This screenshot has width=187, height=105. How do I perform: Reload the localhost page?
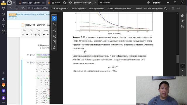click(x=23, y=8)
